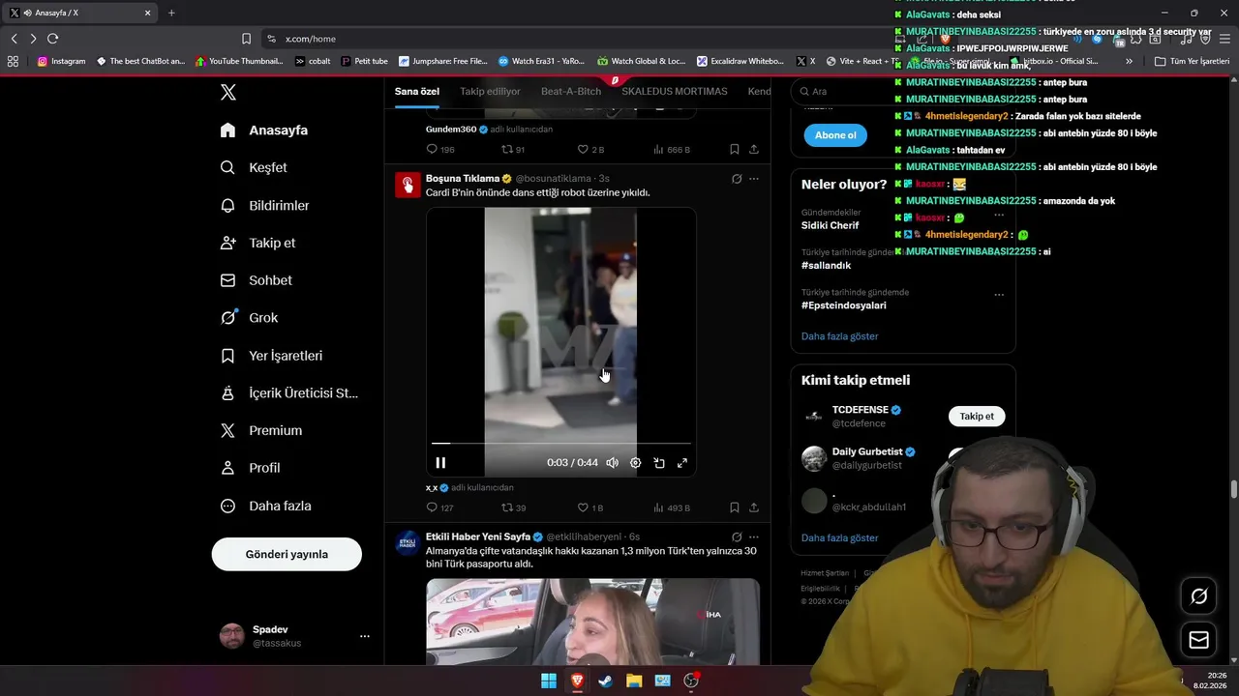This screenshot has width=1239, height=696.
Task: Open the Windows Start menu
Action: click(549, 681)
